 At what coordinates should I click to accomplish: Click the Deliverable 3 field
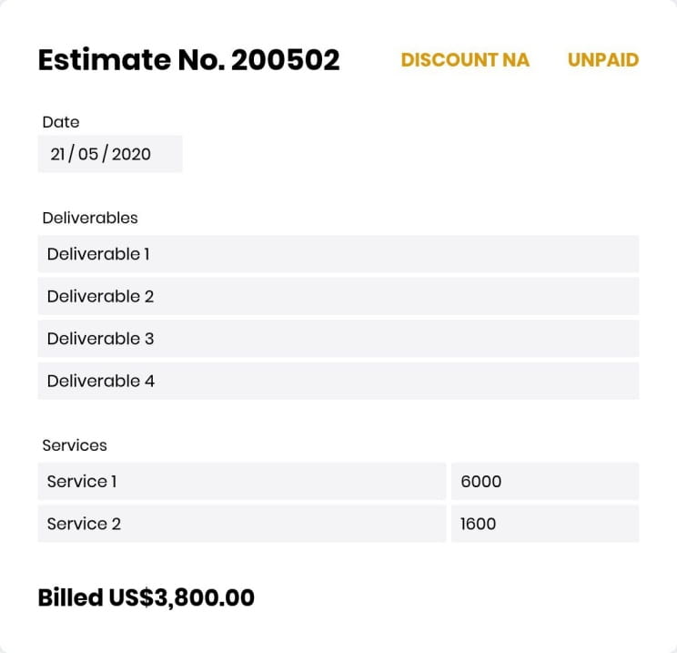coord(338,339)
